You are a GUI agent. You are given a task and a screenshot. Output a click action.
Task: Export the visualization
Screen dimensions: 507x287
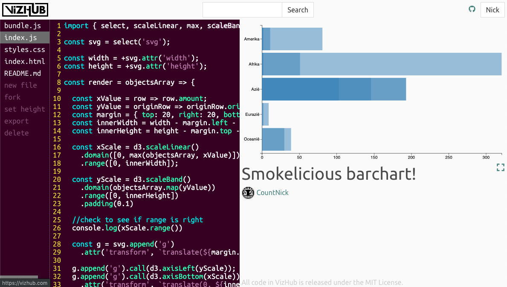[x=16, y=121]
